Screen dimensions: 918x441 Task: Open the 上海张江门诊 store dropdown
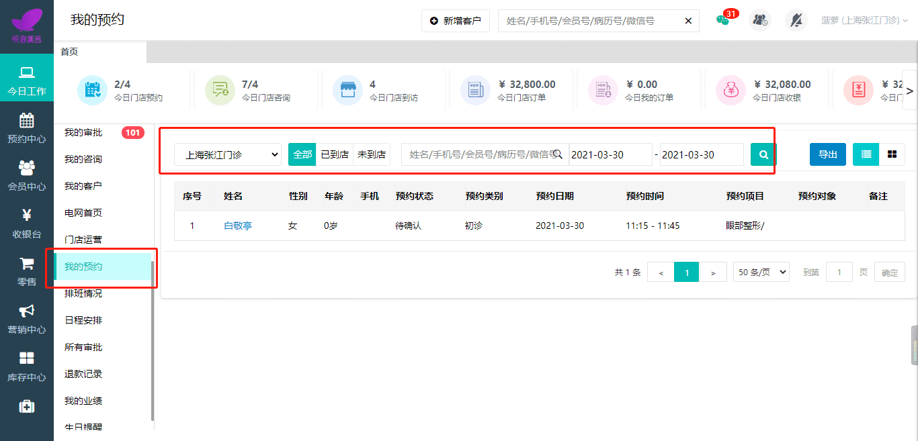pyautogui.click(x=228, y=154)
